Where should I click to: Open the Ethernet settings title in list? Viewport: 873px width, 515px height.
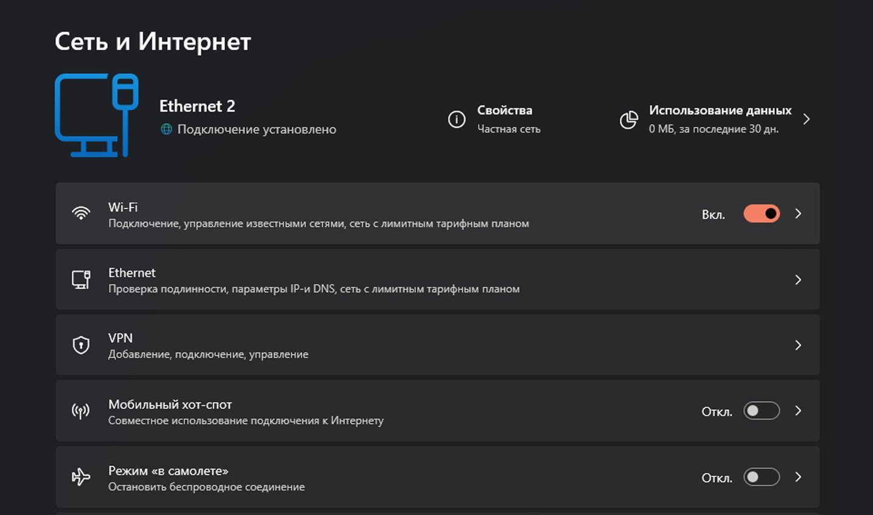(132, 273)
